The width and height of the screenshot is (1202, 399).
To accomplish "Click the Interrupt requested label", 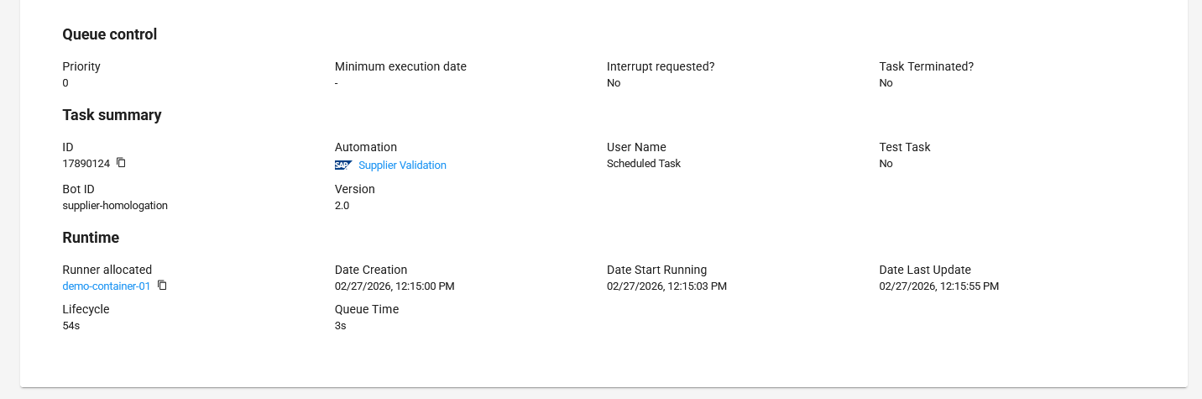I will pyautogui.click(x=661, y=66).
